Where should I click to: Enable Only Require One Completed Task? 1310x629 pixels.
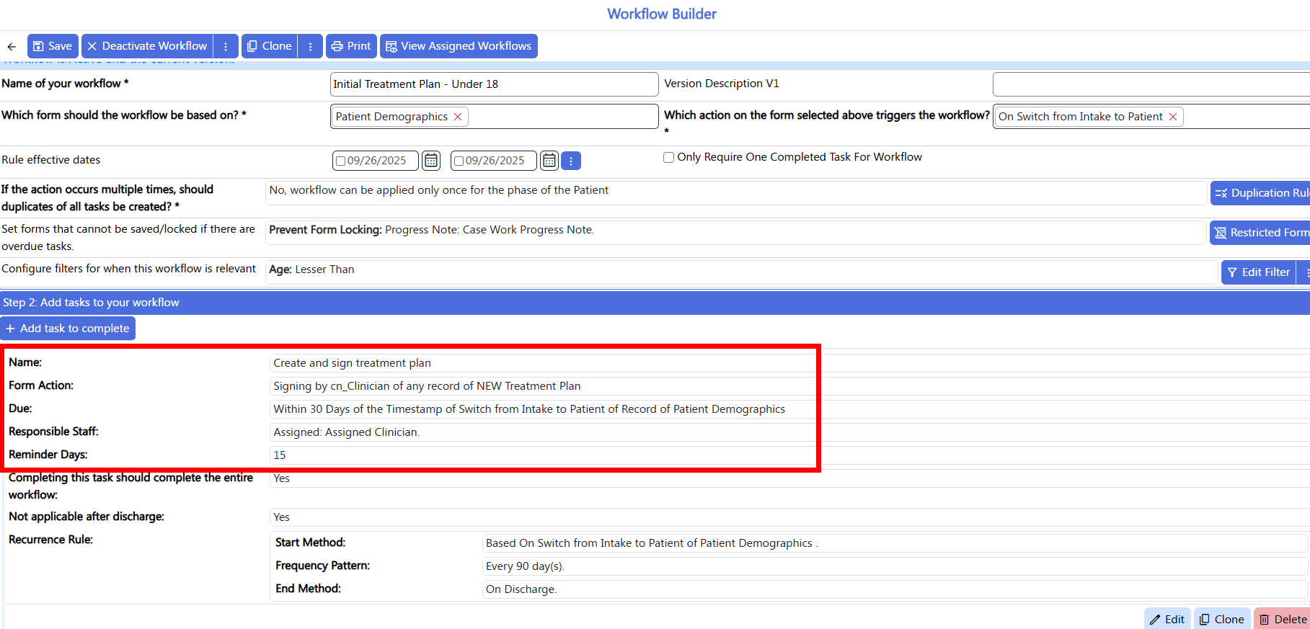point(669,157)
